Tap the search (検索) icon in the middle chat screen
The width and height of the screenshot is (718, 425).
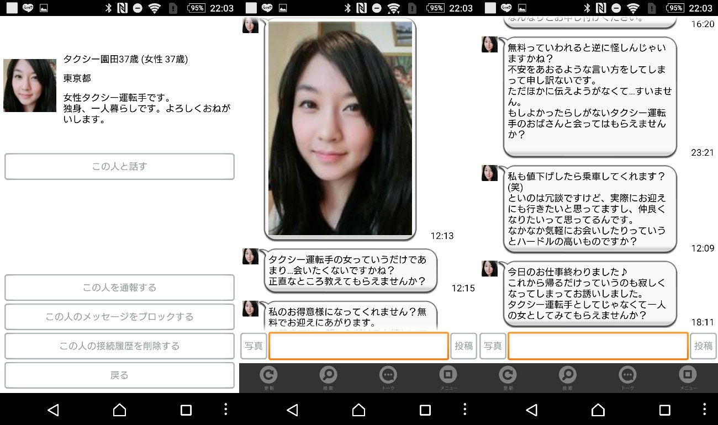point(328,376)
